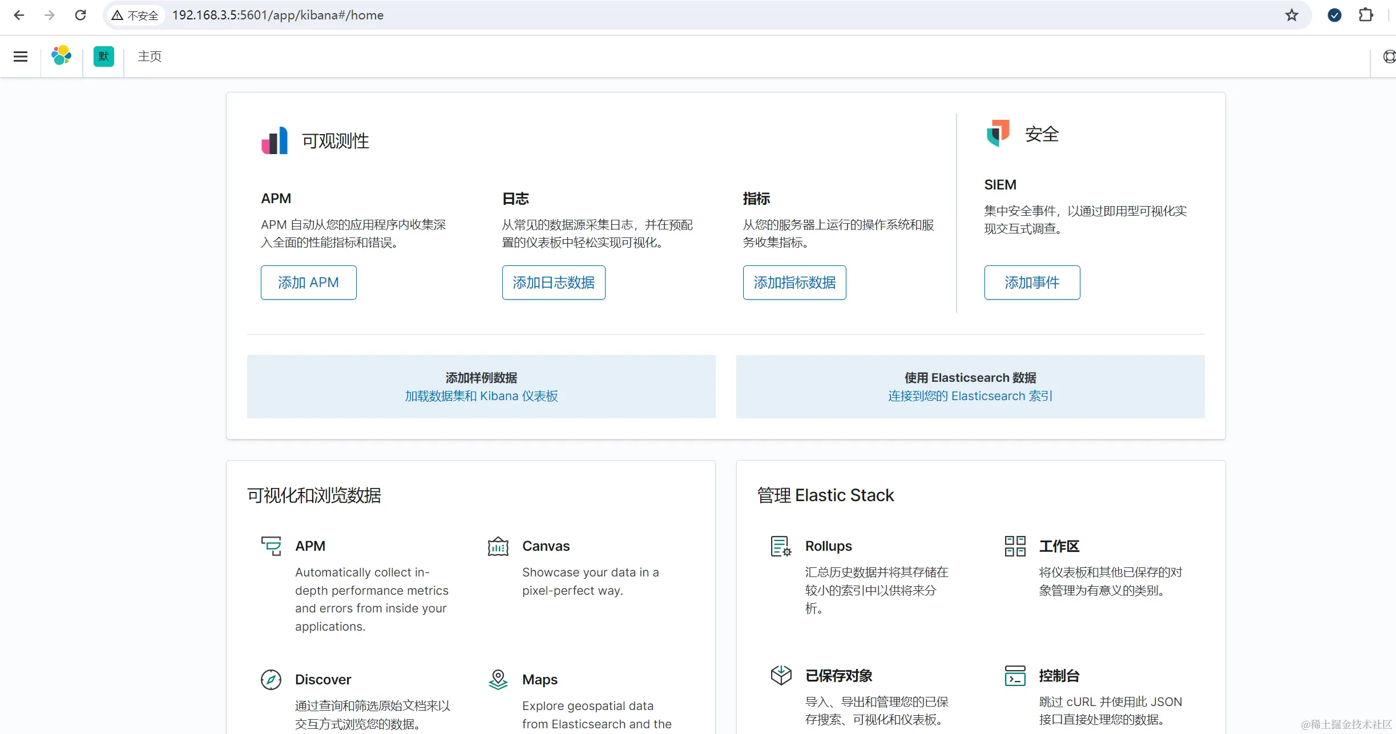Click the 控制台 console icon

click(1015, 675)
